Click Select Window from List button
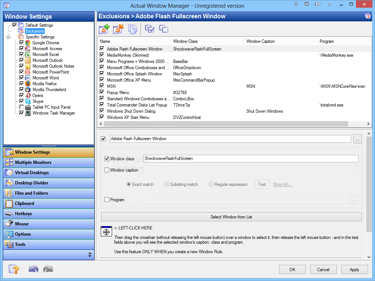This screenshot has width=375, height=281. tap(231, 217)
